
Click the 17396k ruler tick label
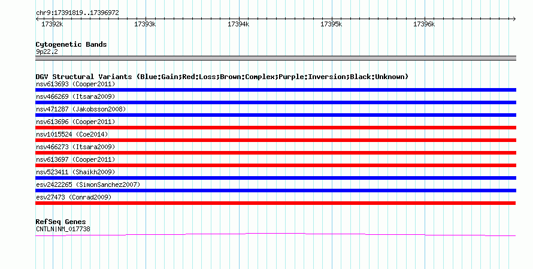(424, 24)
